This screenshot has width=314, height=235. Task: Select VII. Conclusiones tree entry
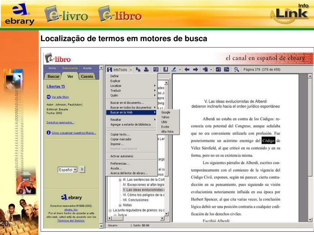point(136,200)
